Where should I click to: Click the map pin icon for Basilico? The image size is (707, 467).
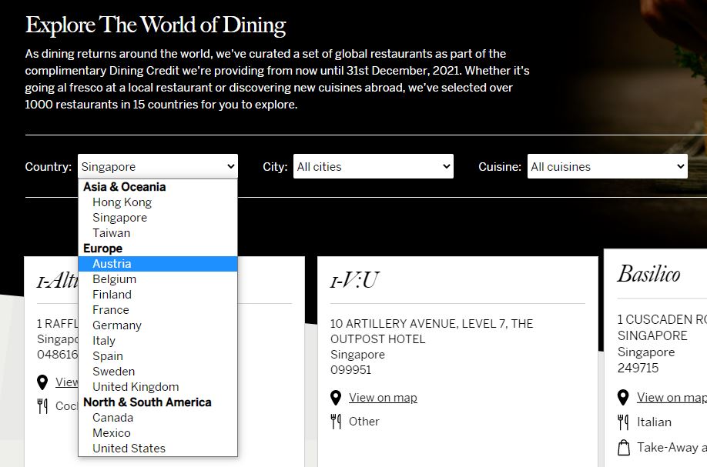click(x=623, y=397)
